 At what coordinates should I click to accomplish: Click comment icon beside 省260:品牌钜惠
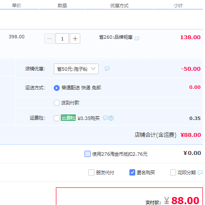[x=137, y=38]
